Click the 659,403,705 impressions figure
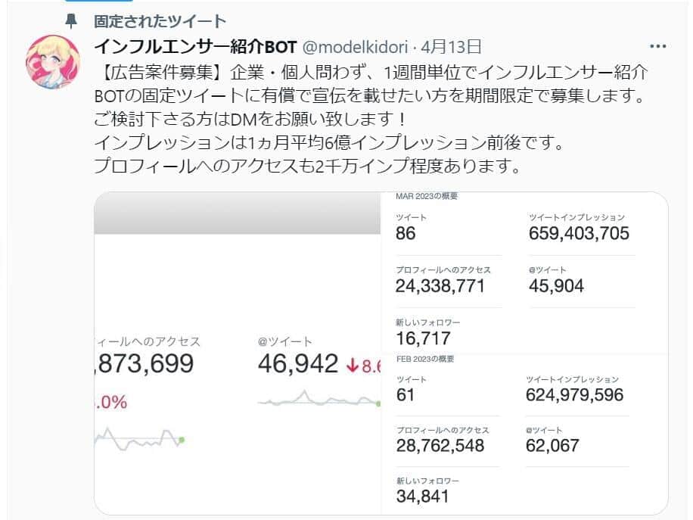The width and height of the screenshot is (693, 520). 579,233
